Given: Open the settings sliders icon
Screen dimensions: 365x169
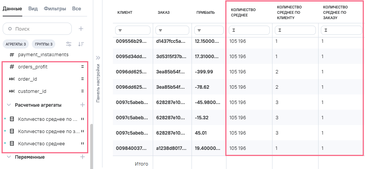Looking at the screenshot, I should (69, 44).
